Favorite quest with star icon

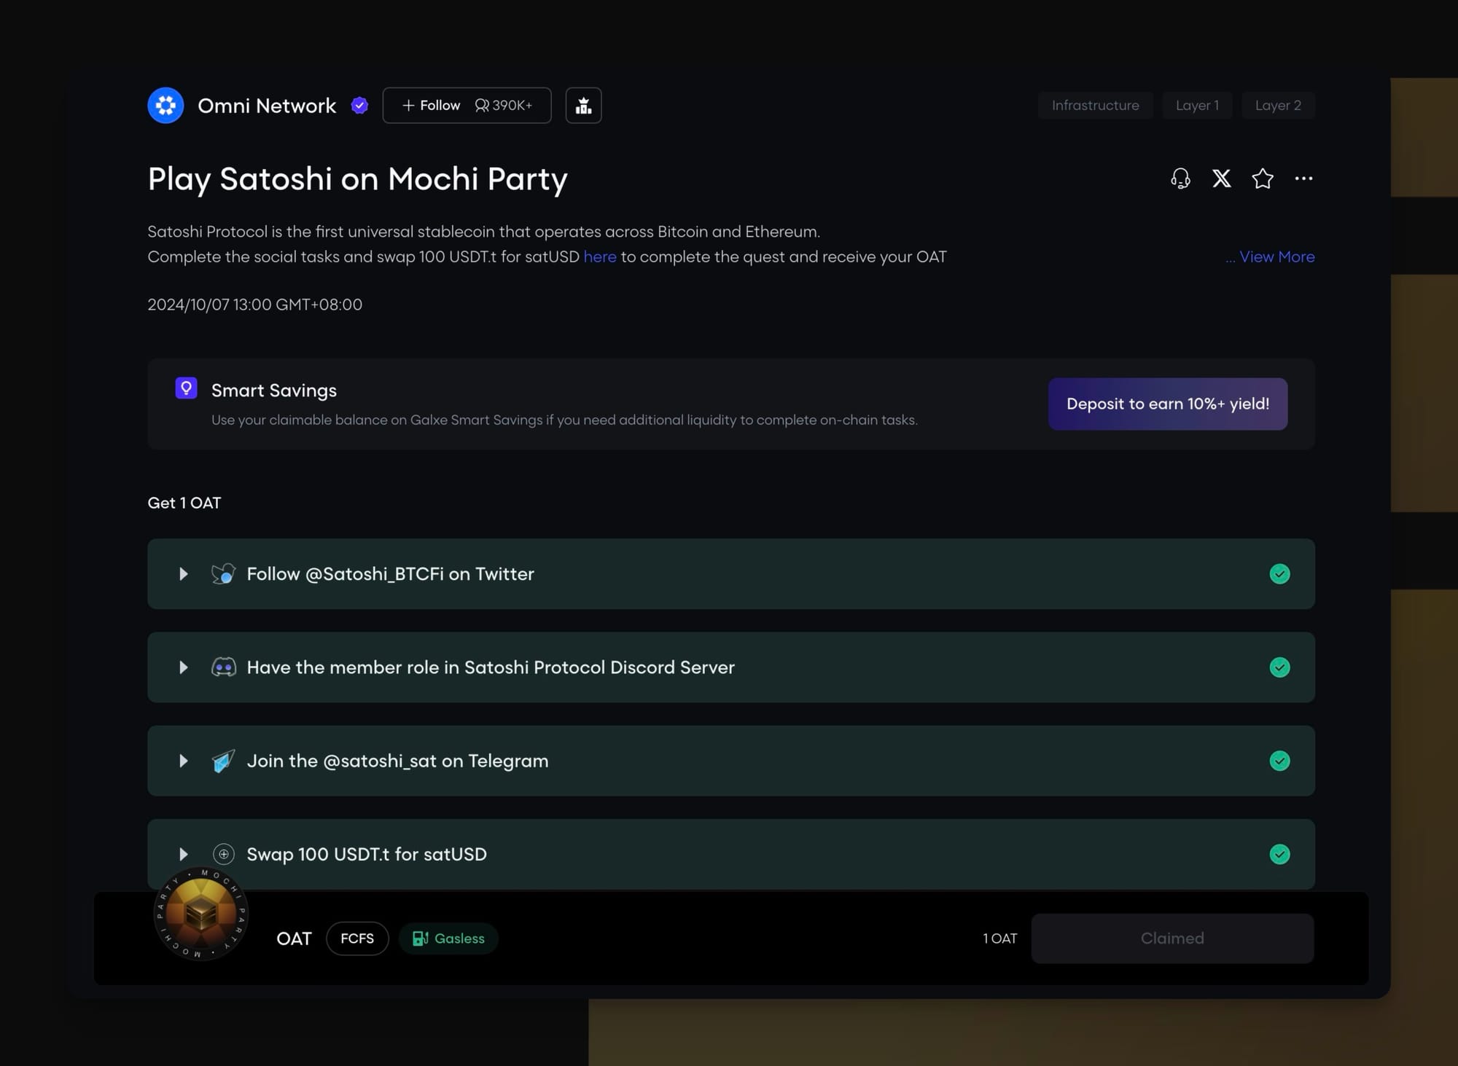(x=1262, y=179)
